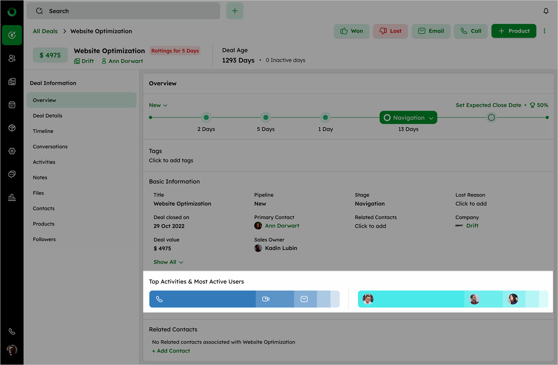Open the products cube icon in sidebar
The image size is (558, 365).
tap(12, 128)
